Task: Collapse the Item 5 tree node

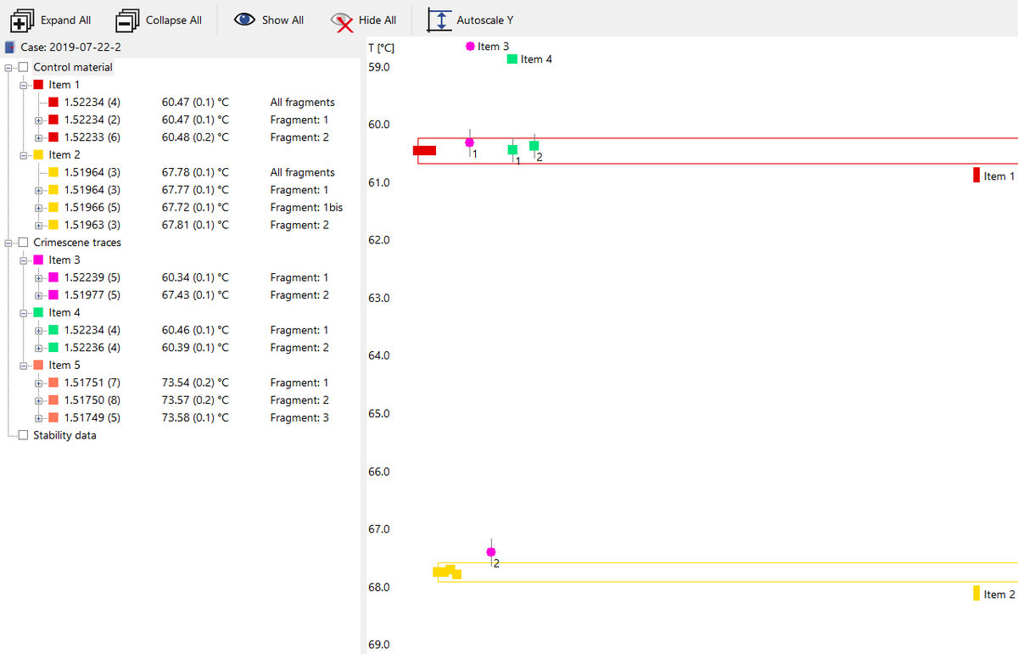Action: click(24, 366)
